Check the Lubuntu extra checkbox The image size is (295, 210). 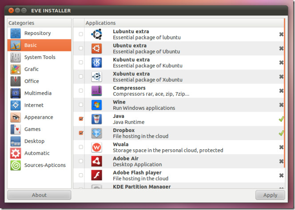point(81,34)
